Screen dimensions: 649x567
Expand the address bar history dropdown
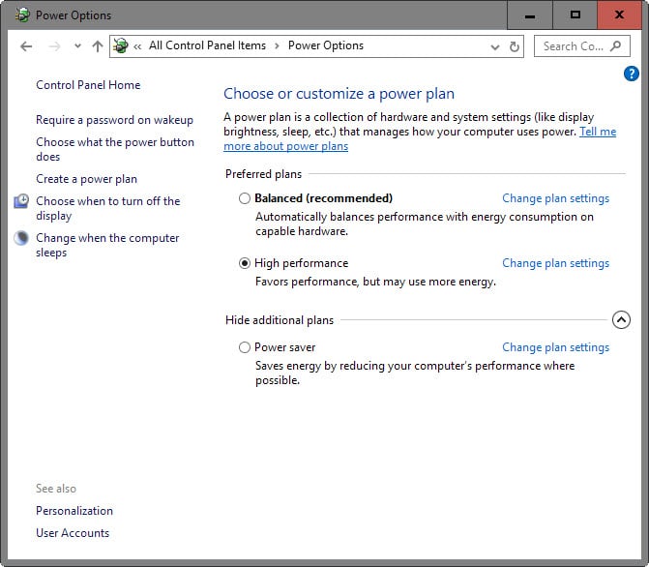point(495,46)
